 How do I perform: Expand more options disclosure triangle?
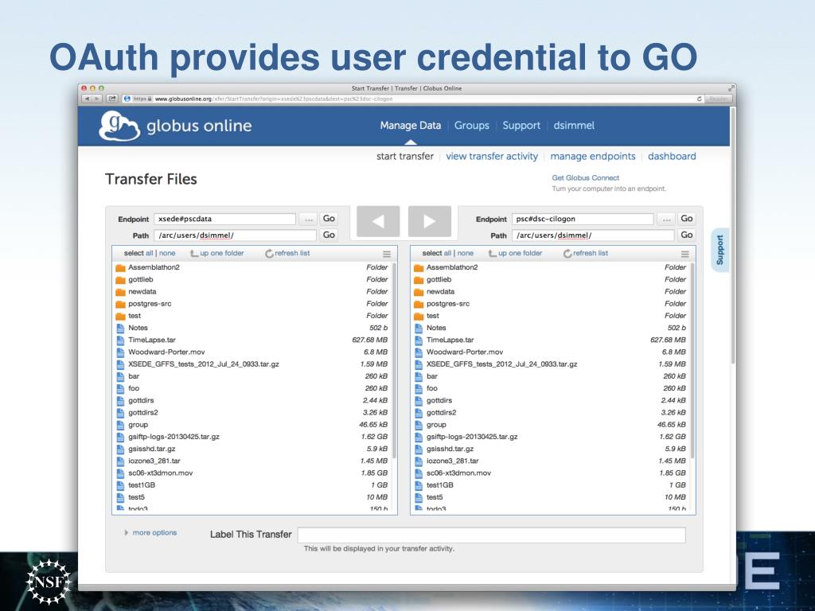[x=127, y=532]
